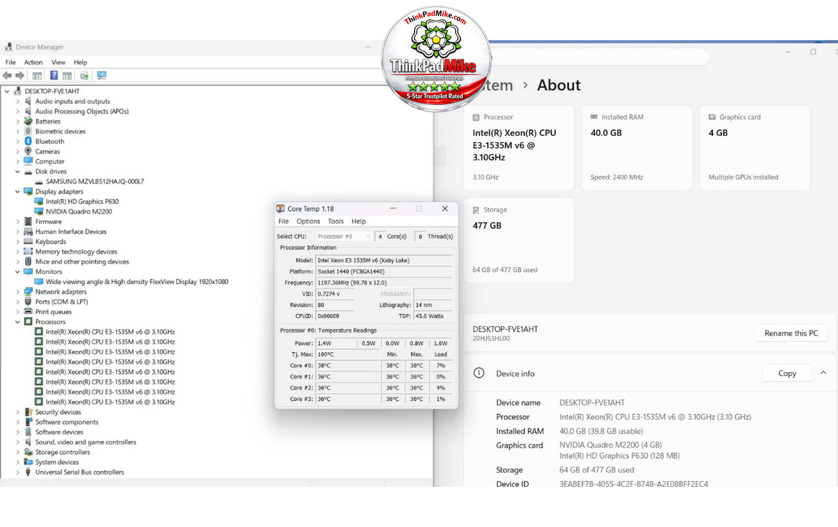This screenshot has width=838, height=527.
Task: Click the Tj. Max 100°C value in Core Temp
Action: point(347,355)
